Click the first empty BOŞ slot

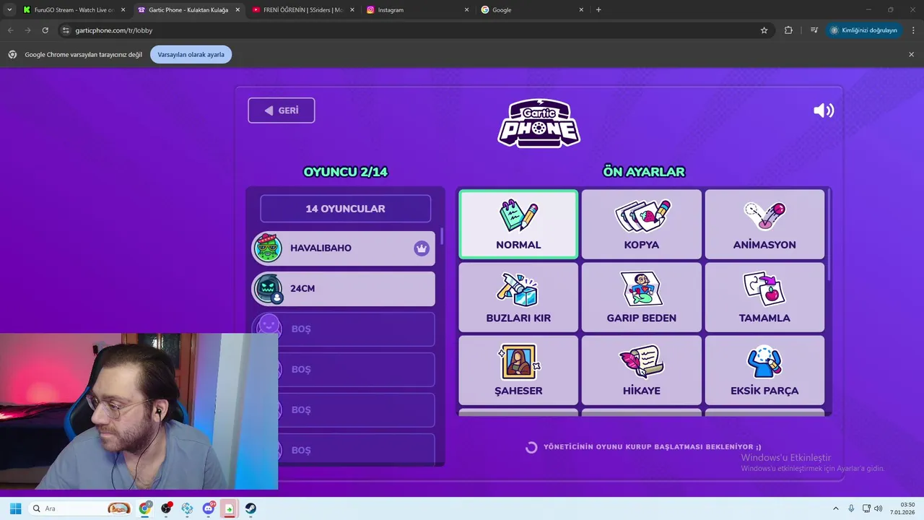click(344, 329)
